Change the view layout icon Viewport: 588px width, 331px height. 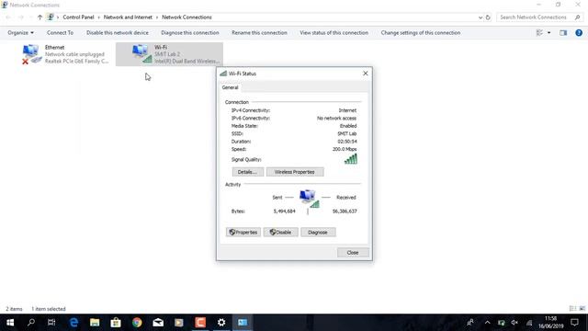coord(539,33)
